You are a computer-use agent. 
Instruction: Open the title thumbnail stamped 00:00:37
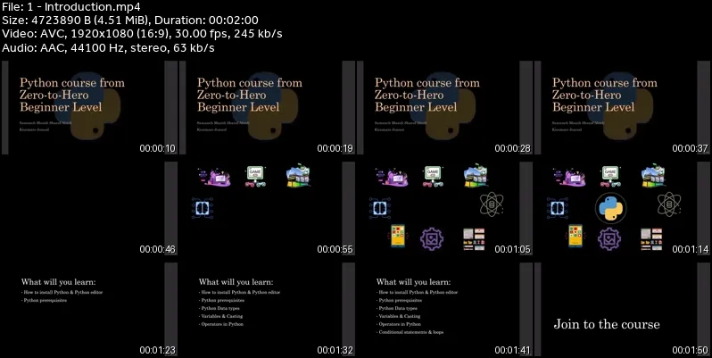pyautogui.click(x=623, y=108)
